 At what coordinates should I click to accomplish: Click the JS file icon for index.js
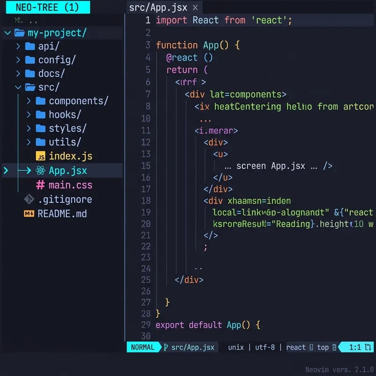(x=40, y=156)
